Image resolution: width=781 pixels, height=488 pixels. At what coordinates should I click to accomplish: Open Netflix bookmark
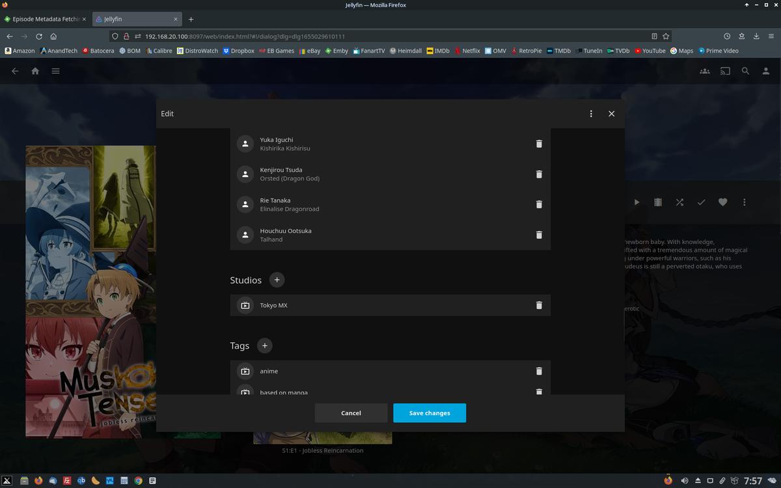[x=467, y=51]
